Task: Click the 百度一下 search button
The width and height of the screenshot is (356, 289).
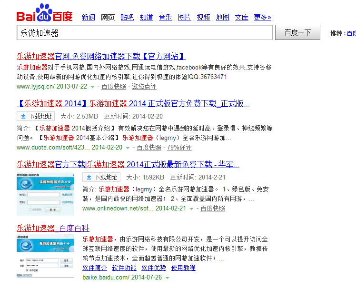Action: point(297,32)
